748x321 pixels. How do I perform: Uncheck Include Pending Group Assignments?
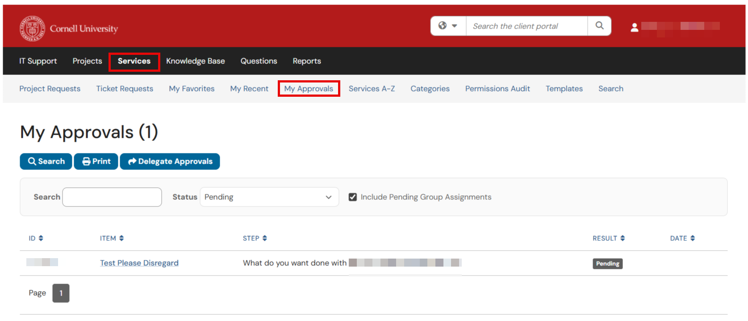click(x=353, y=197)
